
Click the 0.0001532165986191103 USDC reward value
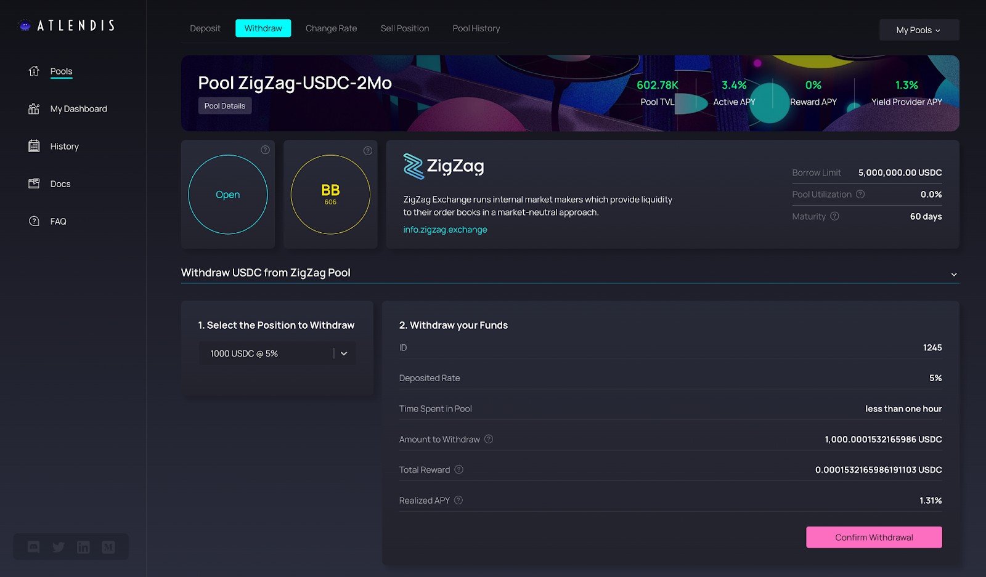(878, 470)
